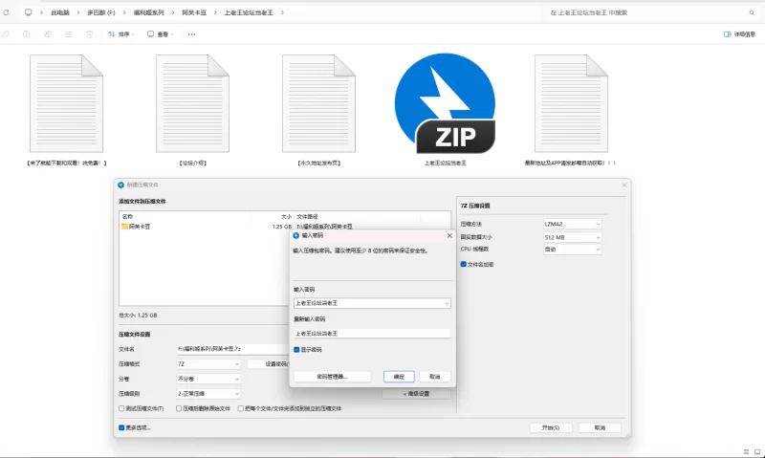The image size is (765, 458).
Task: Click the 1.25 GB size cell of 阿美卡豆
Action: [x=281, y=227]
